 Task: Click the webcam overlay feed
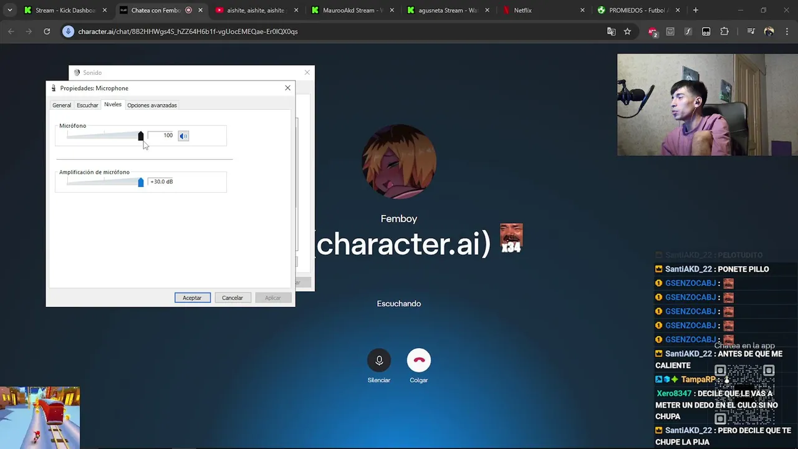(708, 105)
